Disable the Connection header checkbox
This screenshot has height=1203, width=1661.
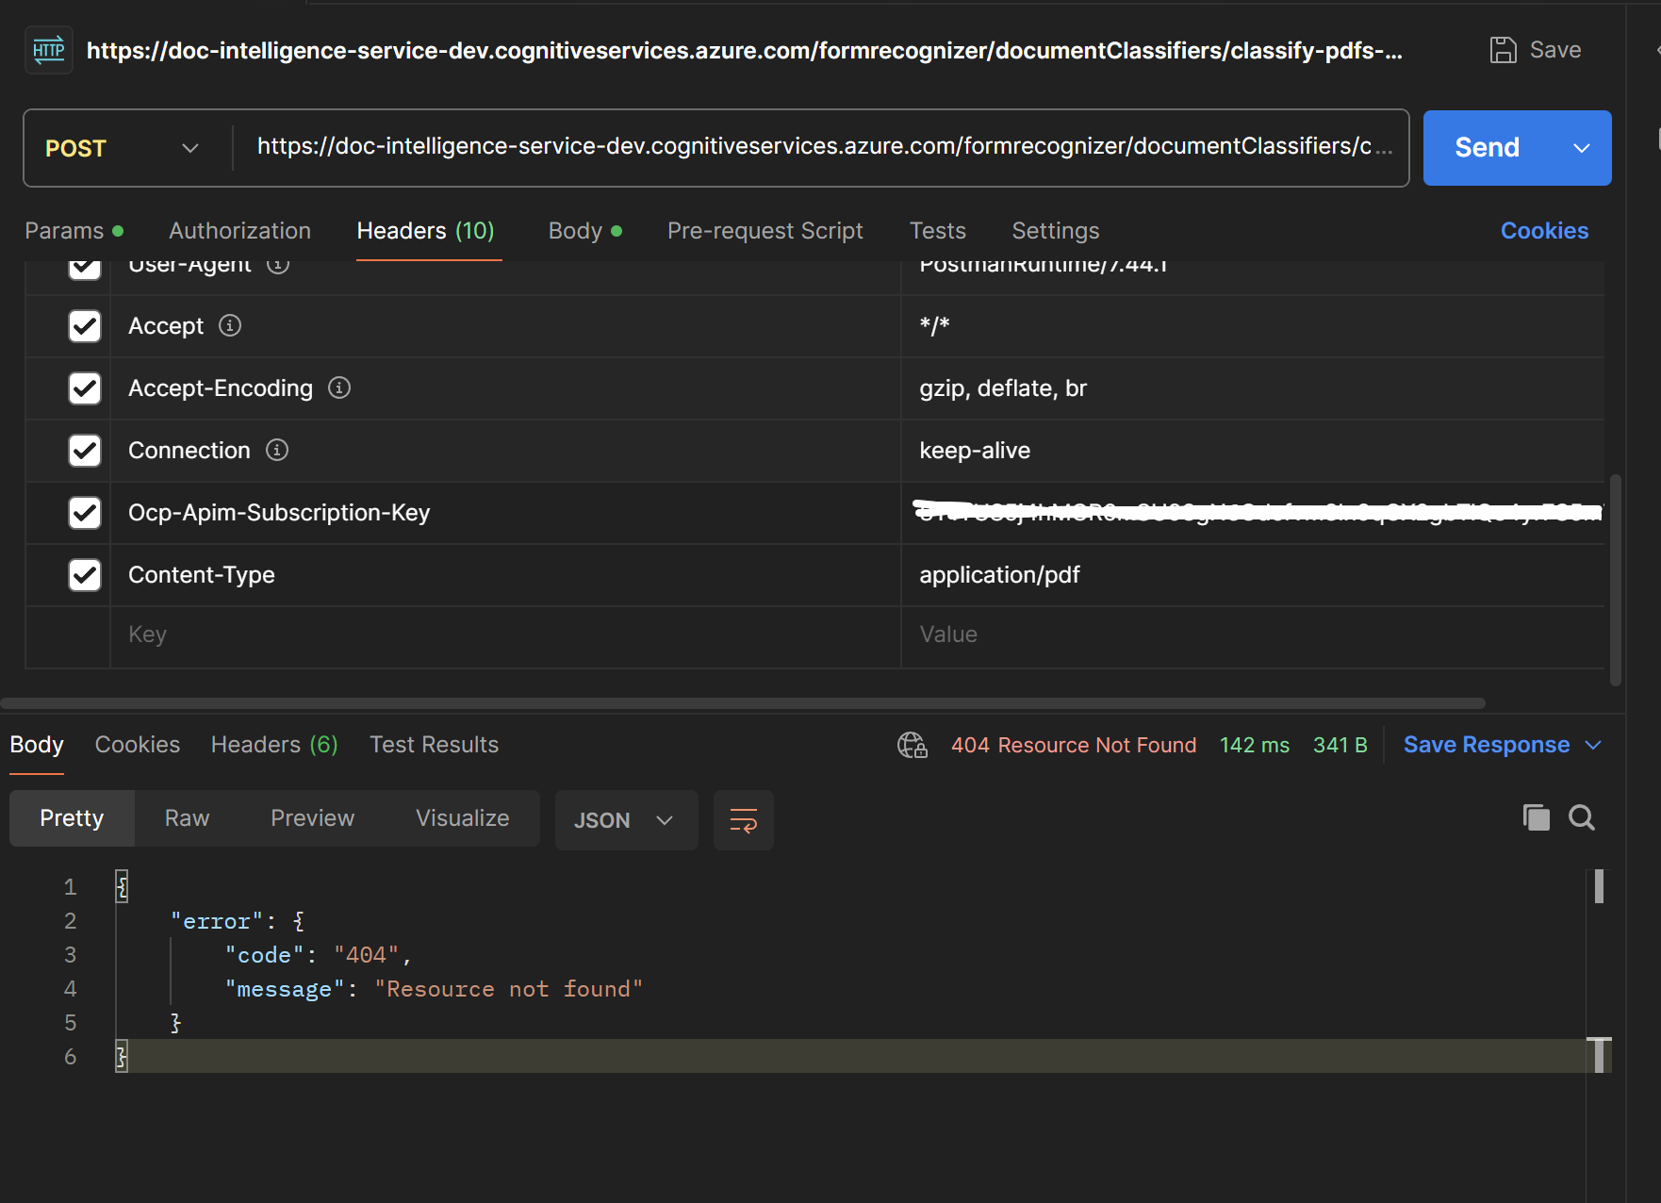tap(85, 451)
